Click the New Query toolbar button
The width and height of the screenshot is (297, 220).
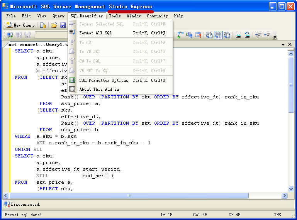pos(20,25)
